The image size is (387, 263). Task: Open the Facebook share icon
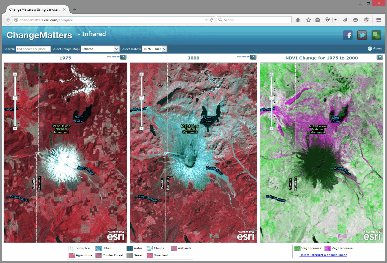(x=348, y=35)
